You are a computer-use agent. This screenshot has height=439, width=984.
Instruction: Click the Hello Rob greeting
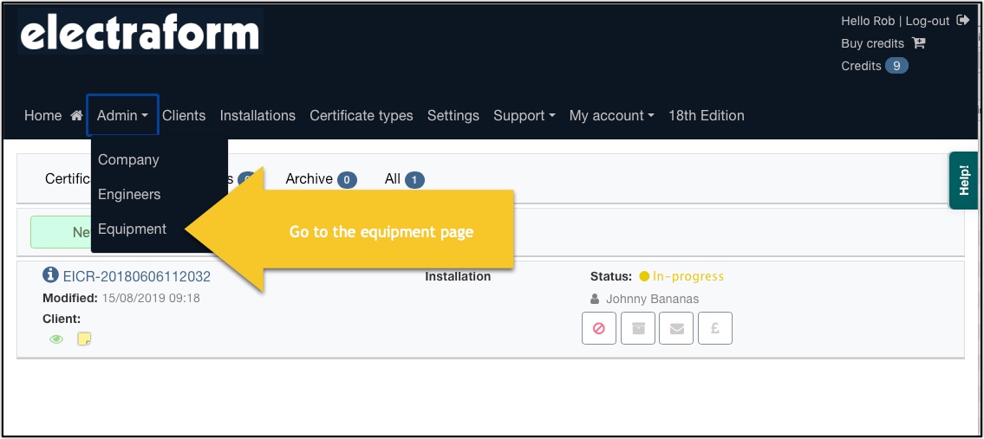click(x=868, y=21)
